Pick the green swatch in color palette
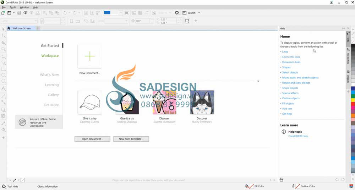 (353, 96)
